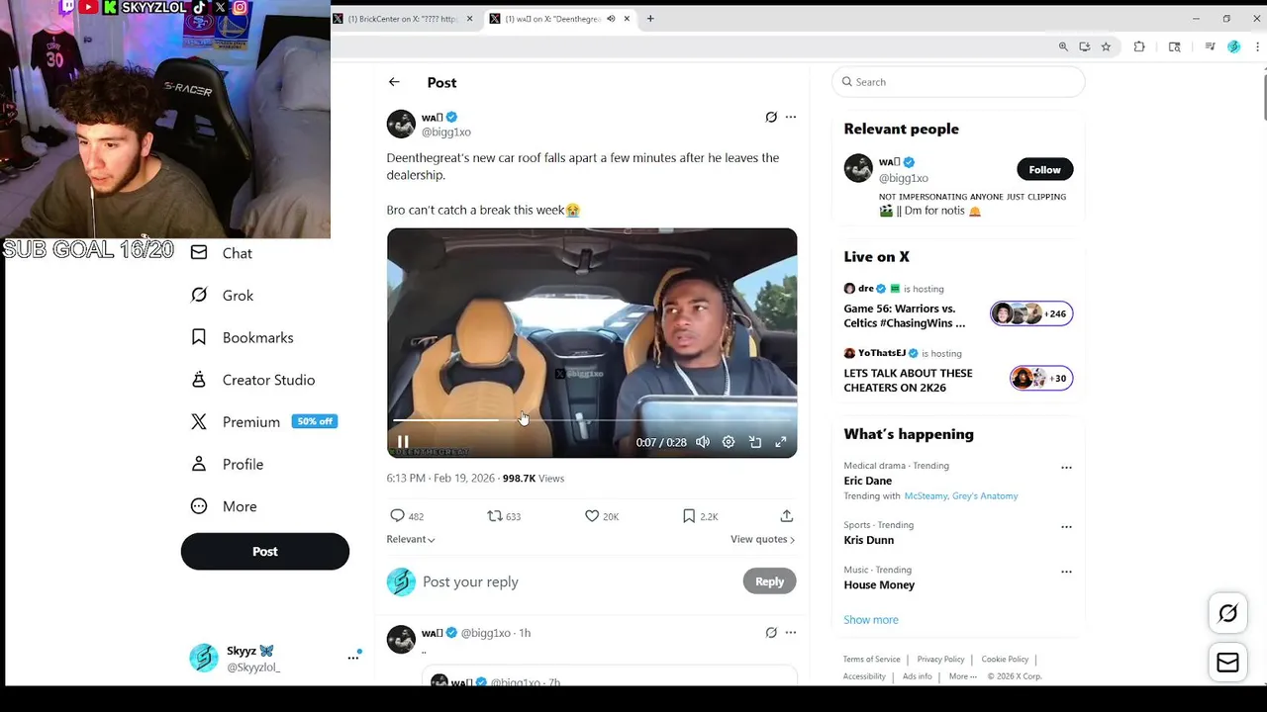The image size is (1267, 712).
Task: Repost using the 633 retweet icon
Action: point(495,516)
